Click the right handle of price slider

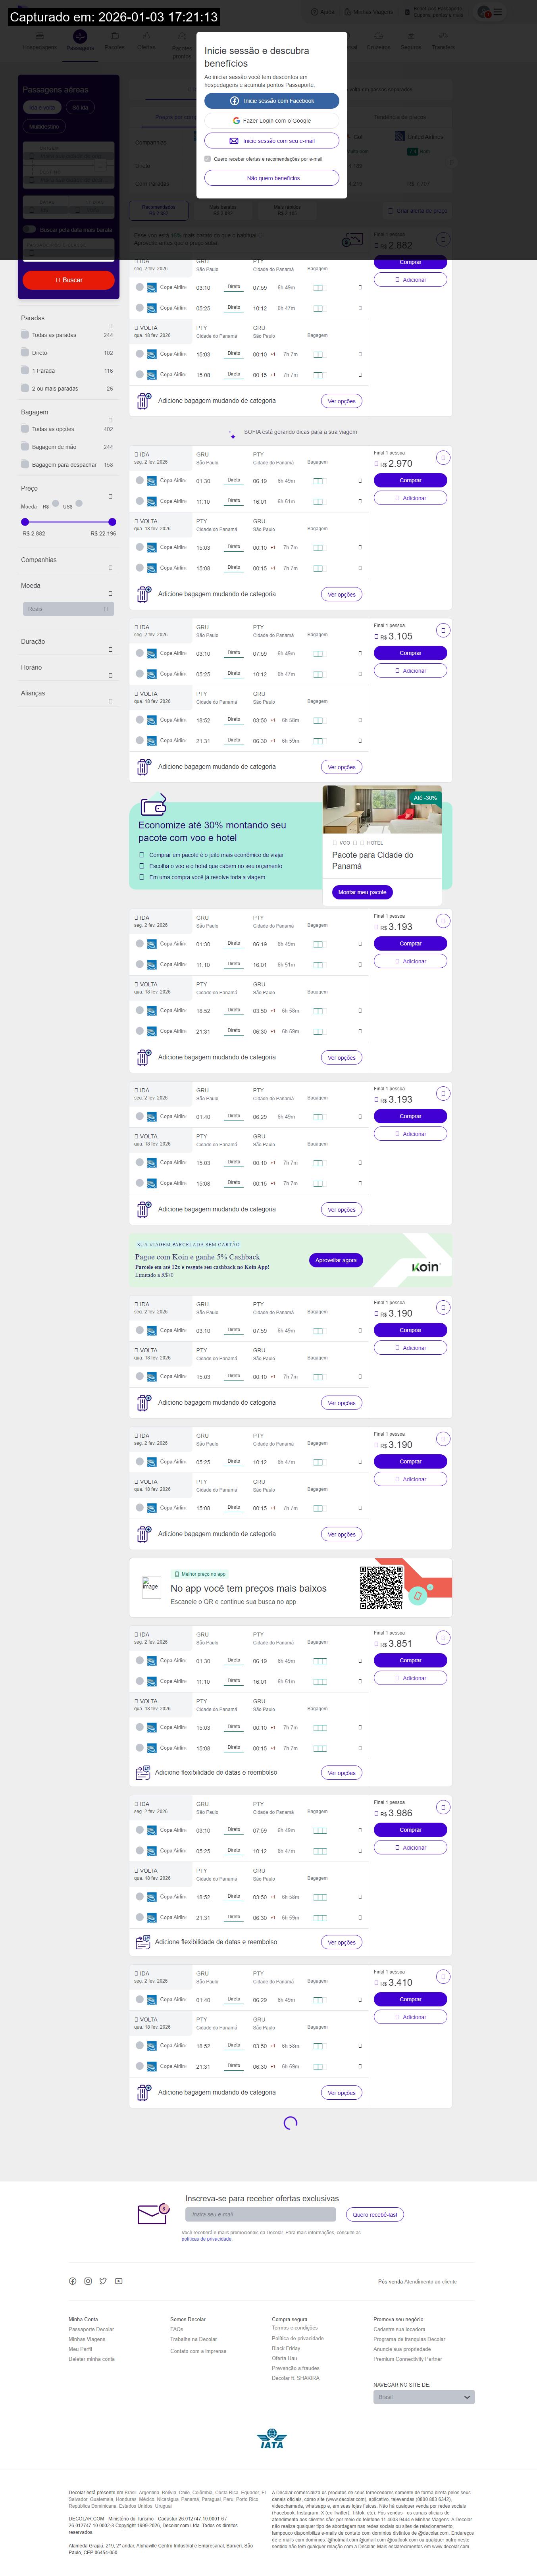[112, 522]
